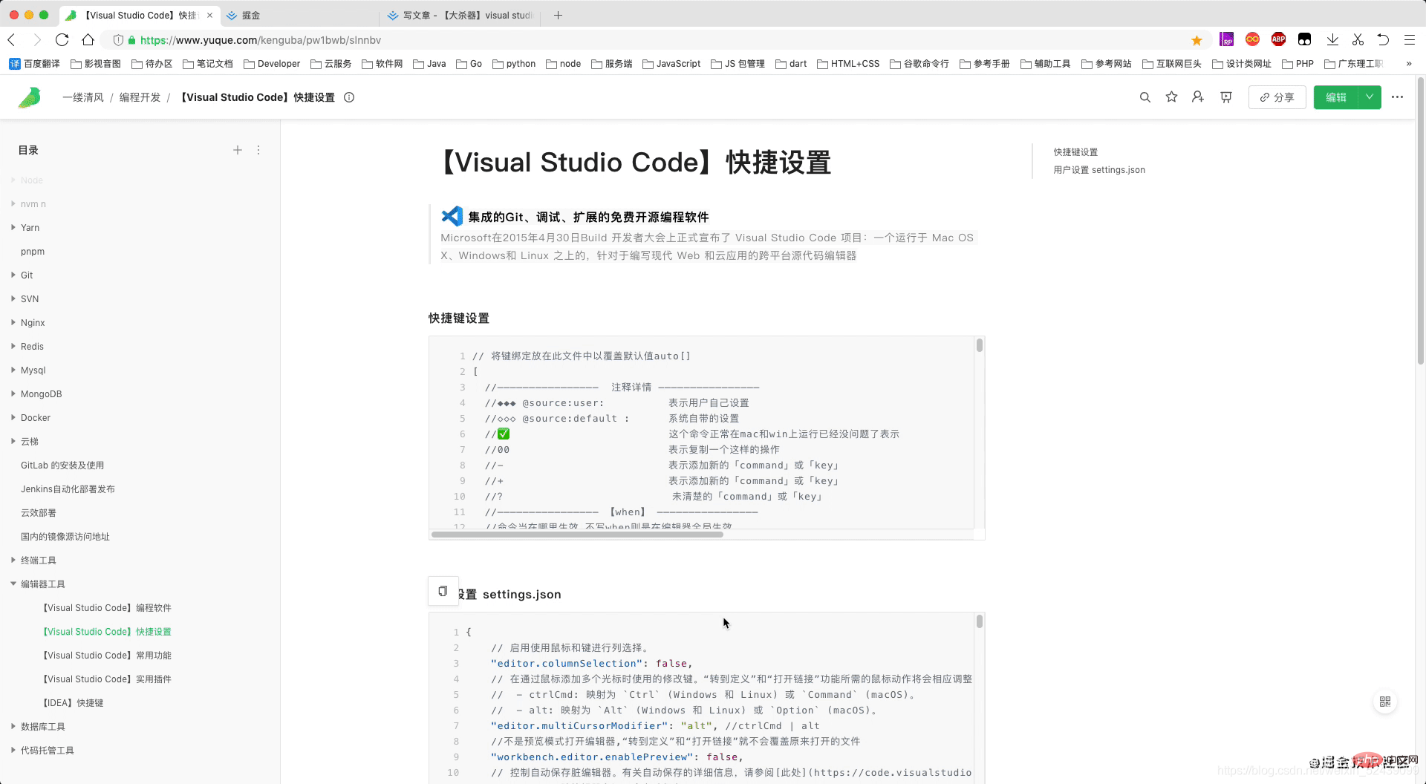This screenshot has width=1426, height=784.
Task: Click the info icon beside the document title
Action: point(349,97)
